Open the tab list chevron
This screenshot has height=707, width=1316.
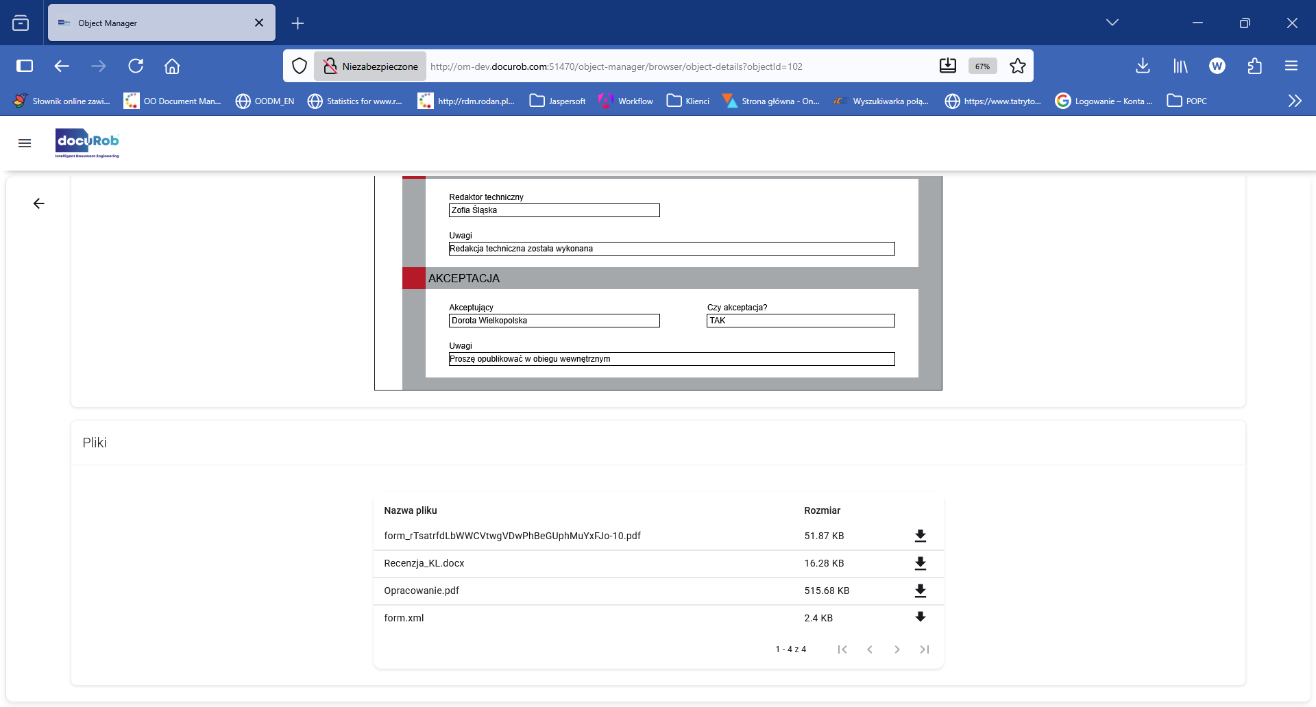[1112, 22]
